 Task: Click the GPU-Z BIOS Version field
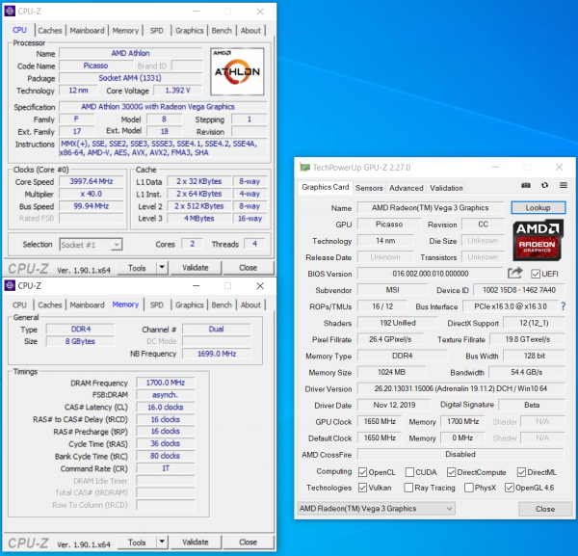[431, 274]
